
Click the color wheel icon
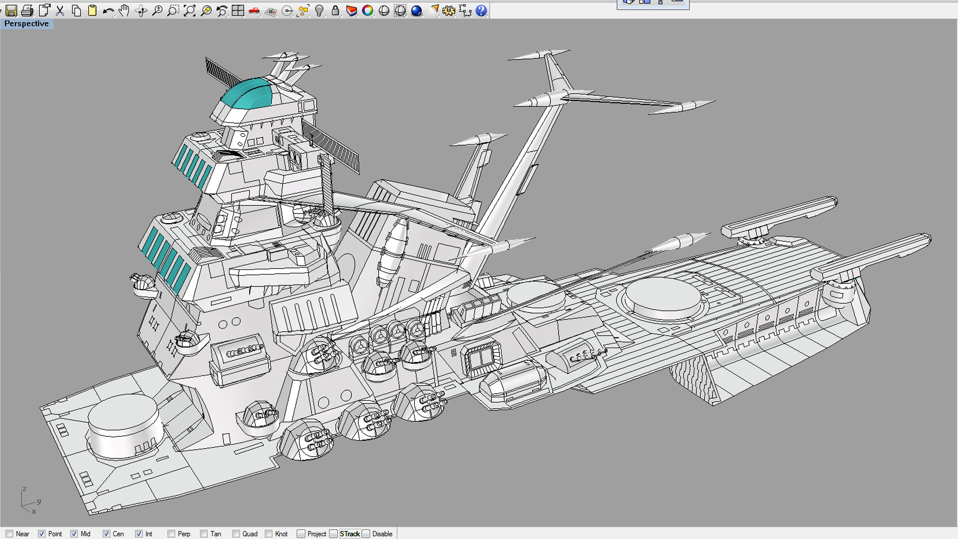[368, 10]
